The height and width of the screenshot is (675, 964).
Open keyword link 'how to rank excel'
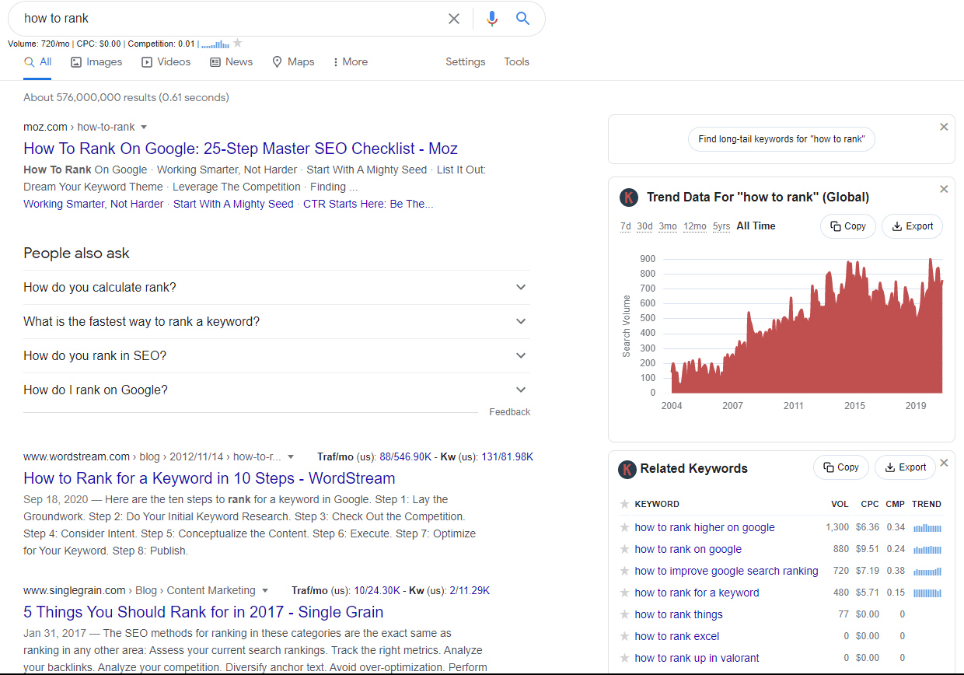677,636
